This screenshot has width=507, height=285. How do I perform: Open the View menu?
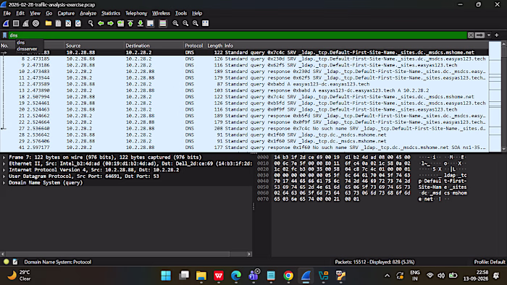pyautogui.click(x=35, y=13)
